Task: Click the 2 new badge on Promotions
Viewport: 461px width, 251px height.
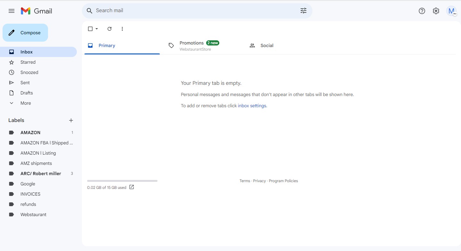Action: (213, 43)
